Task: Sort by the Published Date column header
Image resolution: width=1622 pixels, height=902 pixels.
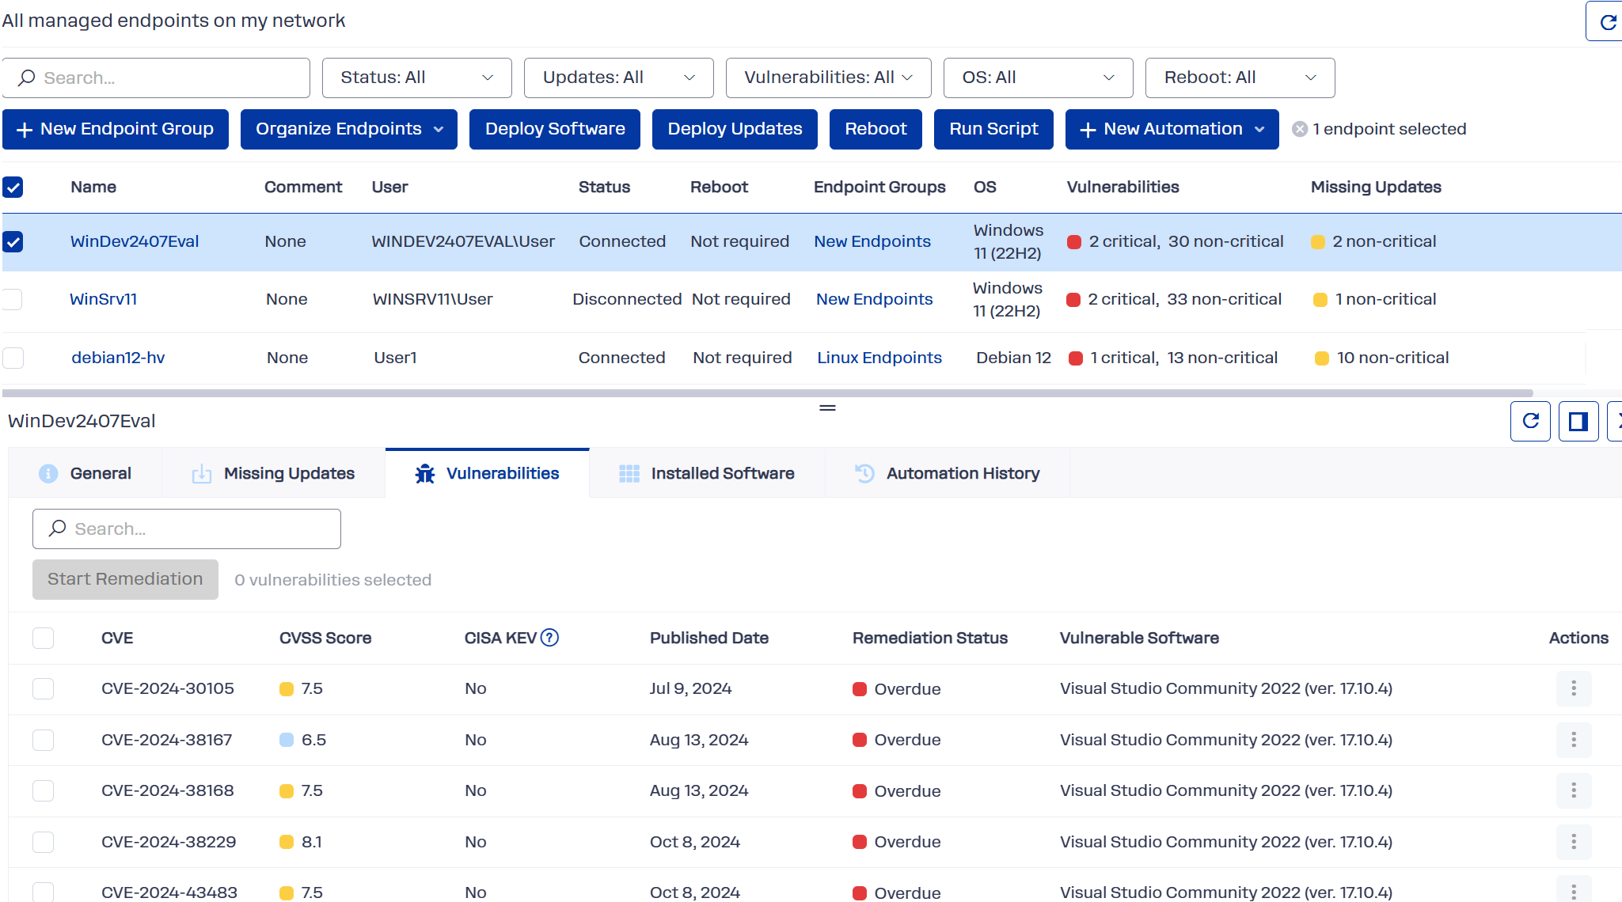Action: point(709,638)
